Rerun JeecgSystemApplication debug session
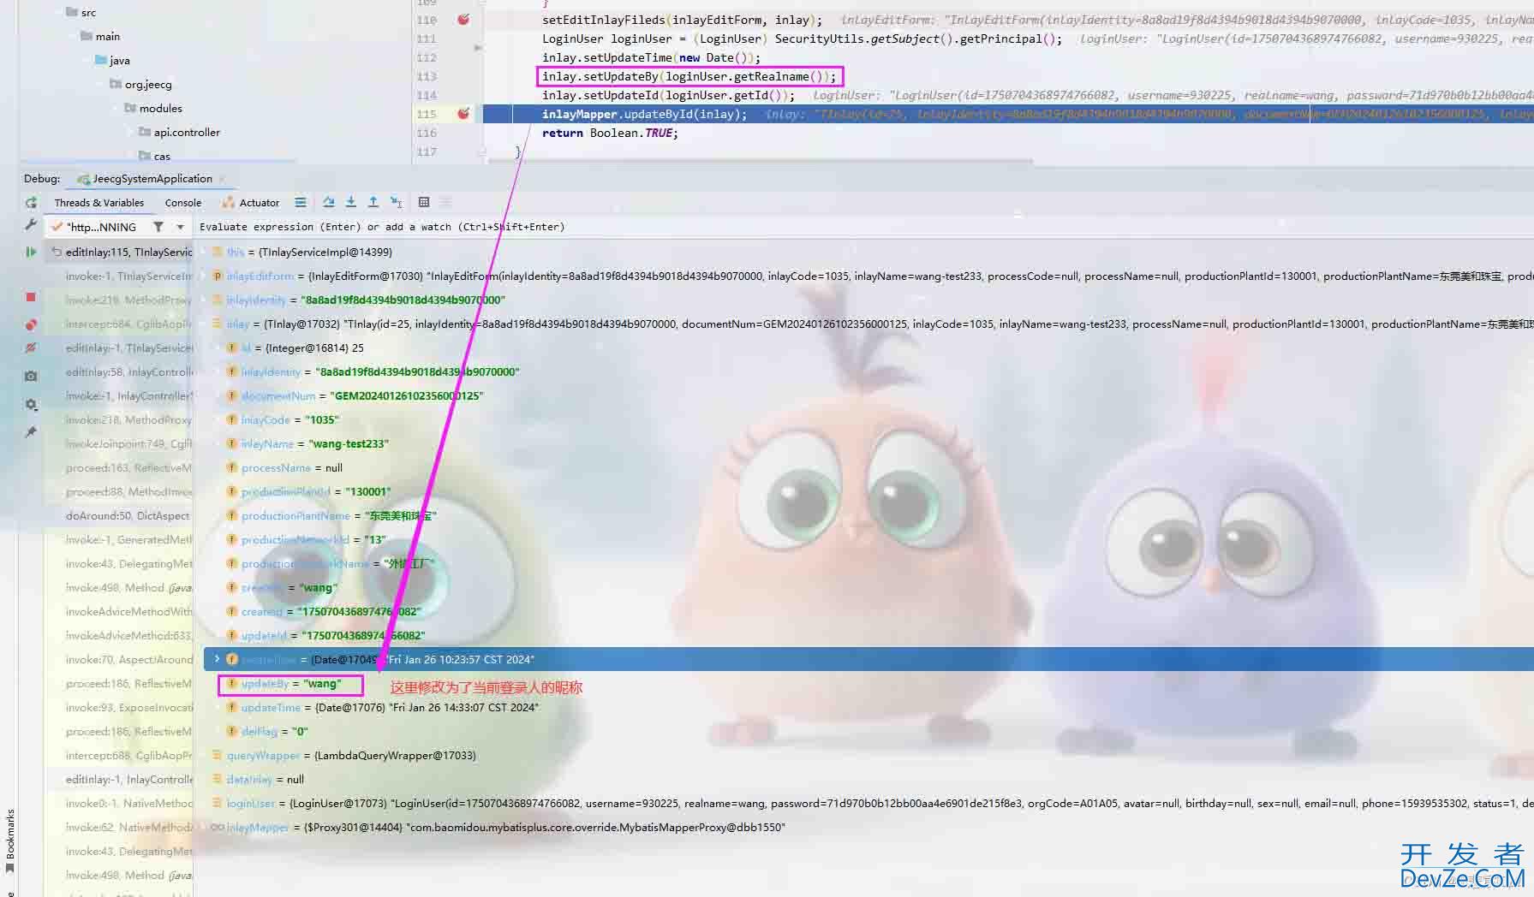The height and width of the screenshot is (897, 1534). pyautogui.click(x=31, y=203)
